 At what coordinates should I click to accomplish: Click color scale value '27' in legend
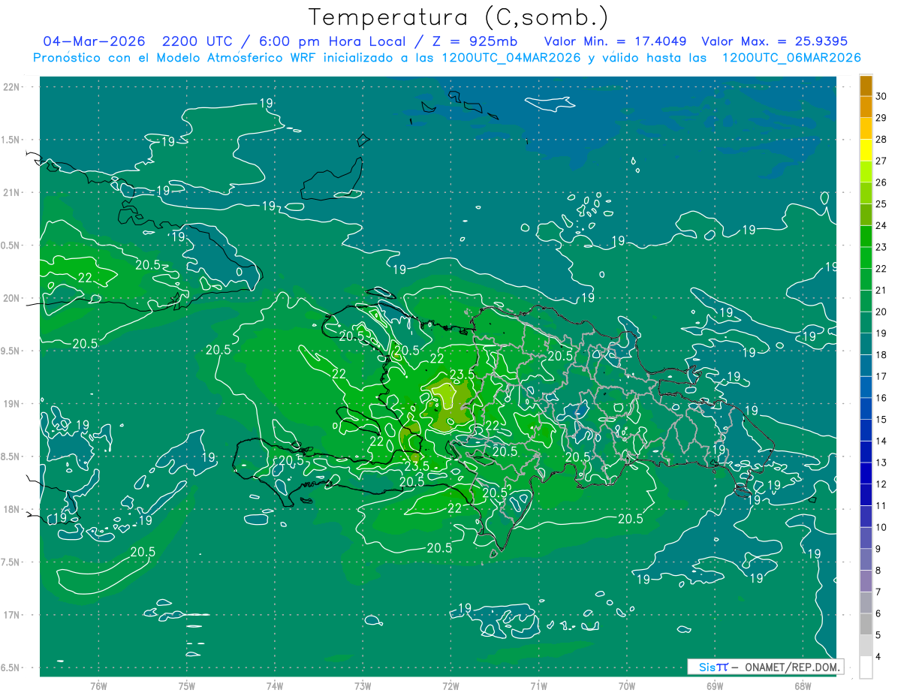[881, 161]
